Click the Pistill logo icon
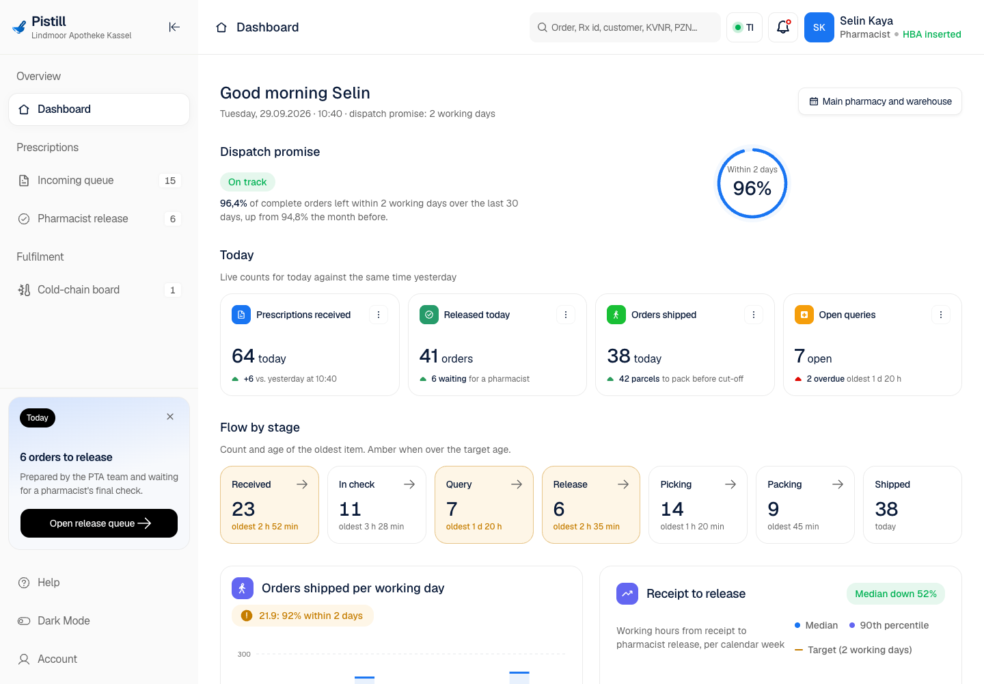This screenshot has height=684, width=984. 19,27
